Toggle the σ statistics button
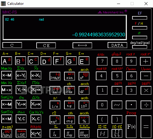The image size is (153, 139). pyautogui.click(x=140, y=38)
